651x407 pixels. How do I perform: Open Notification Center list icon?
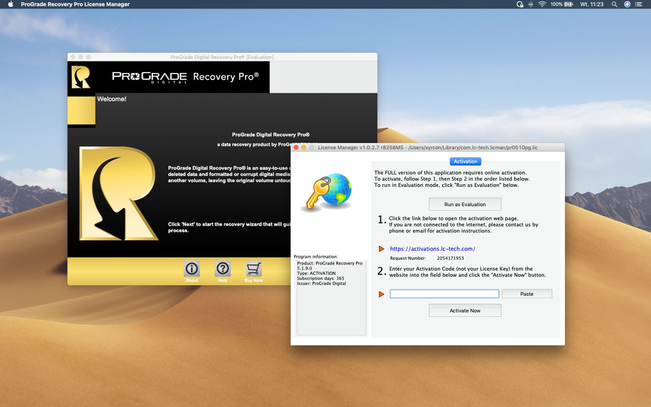point(639,4)
